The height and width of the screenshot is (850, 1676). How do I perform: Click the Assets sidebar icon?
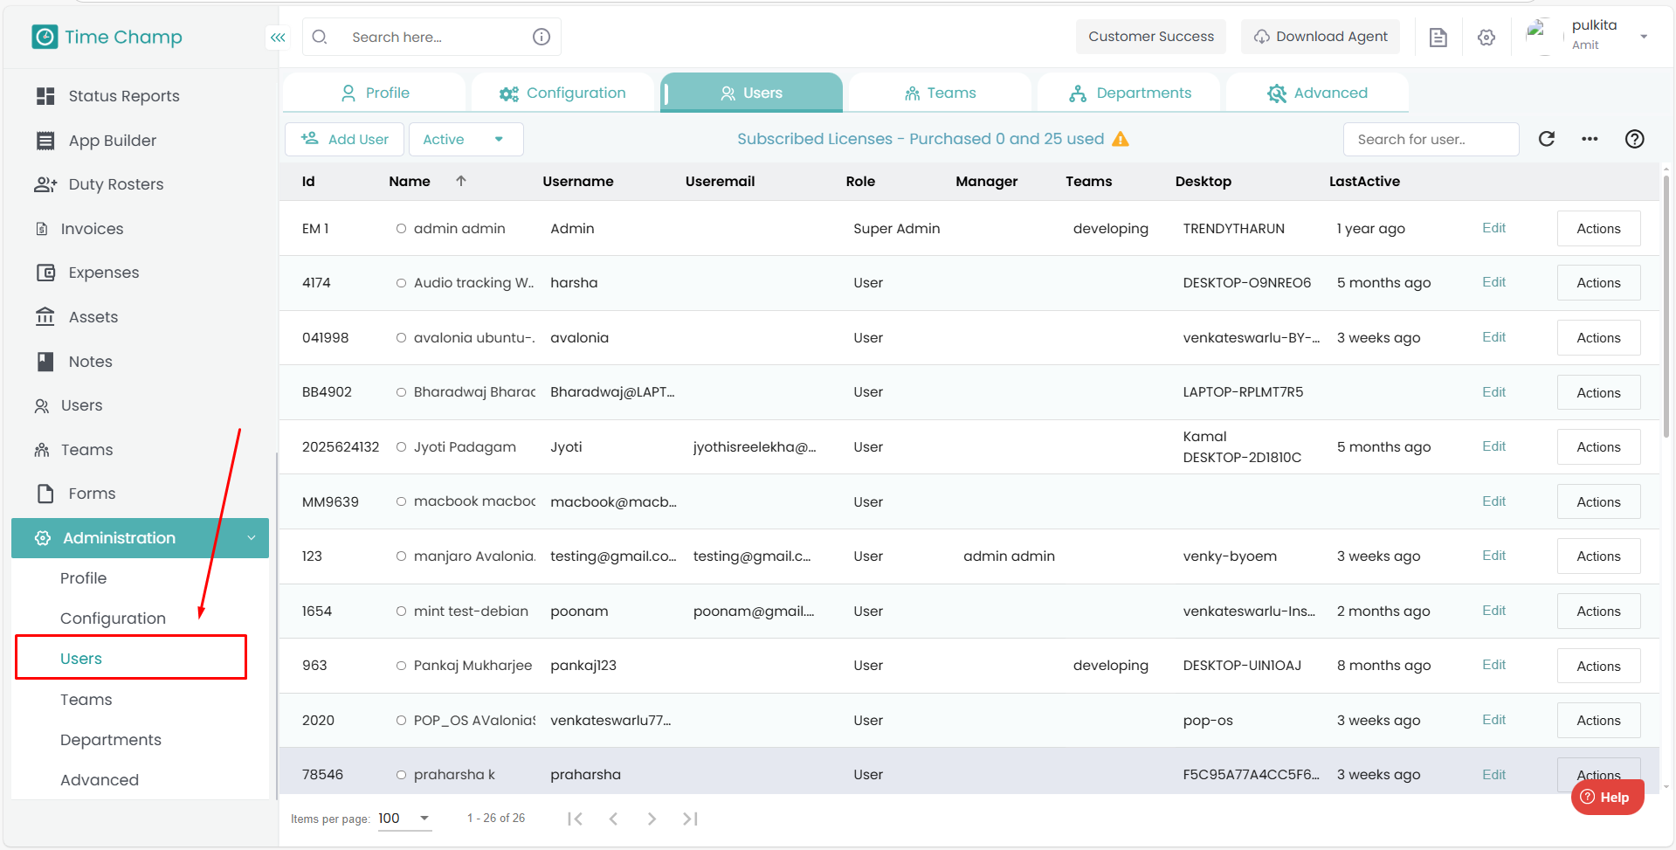pyautogui.click(x=45, y=316)
